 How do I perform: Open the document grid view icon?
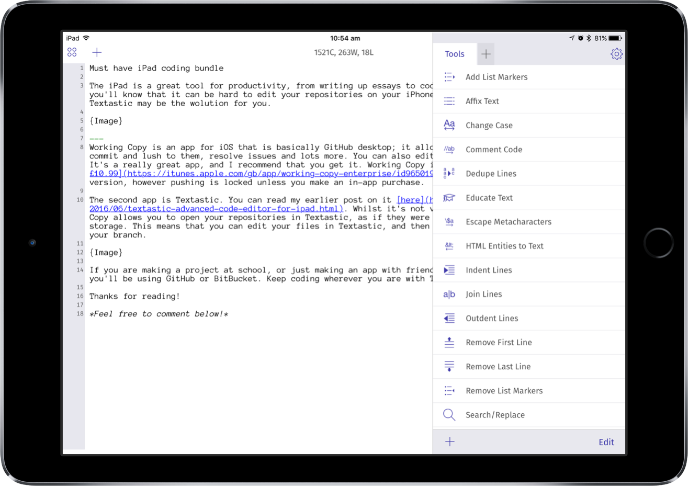(72, 52)
